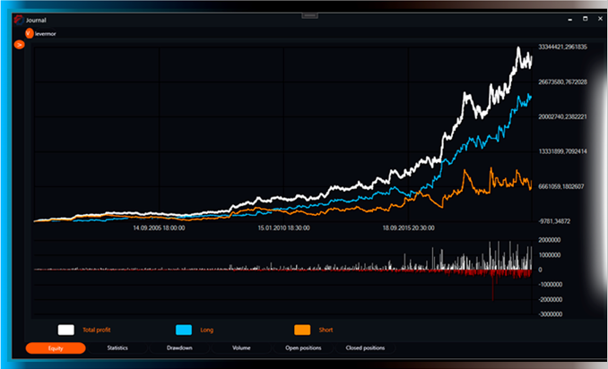Click the white Total profit swatch
This screenshot has height=369, width=608.
pyautogui.click(x=66, y=330)
